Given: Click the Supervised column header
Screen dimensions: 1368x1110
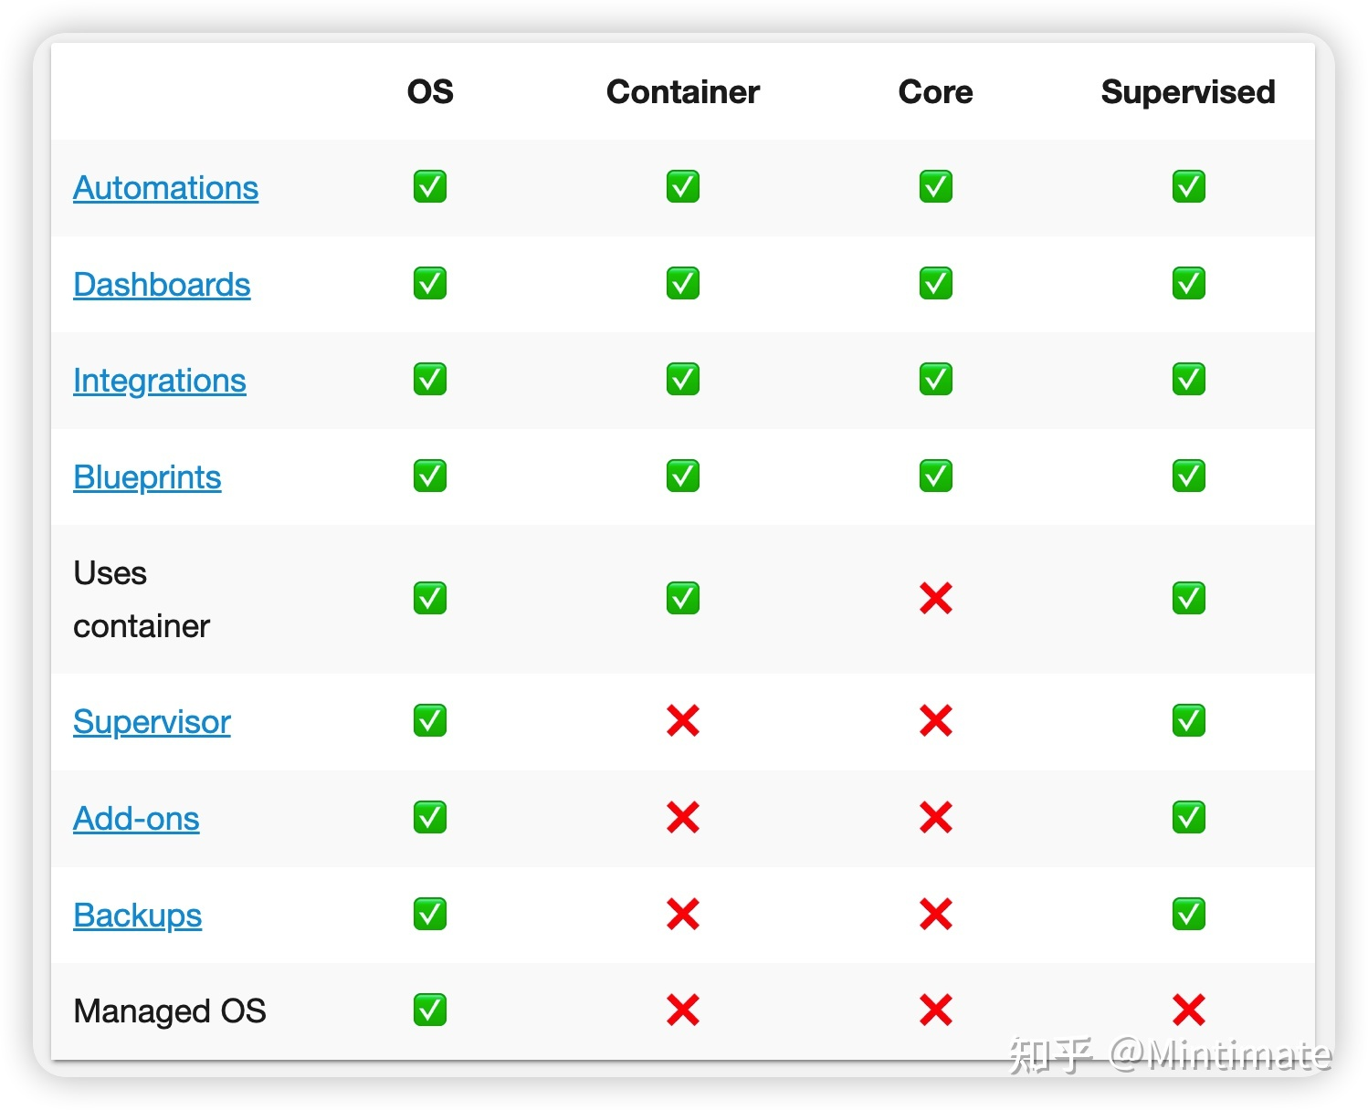Looking at the screenshot, I should pos(1188,92).
